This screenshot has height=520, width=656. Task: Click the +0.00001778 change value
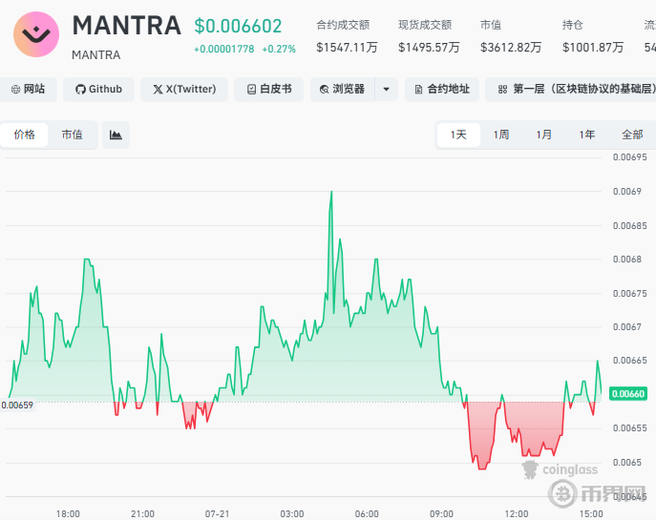223,49
